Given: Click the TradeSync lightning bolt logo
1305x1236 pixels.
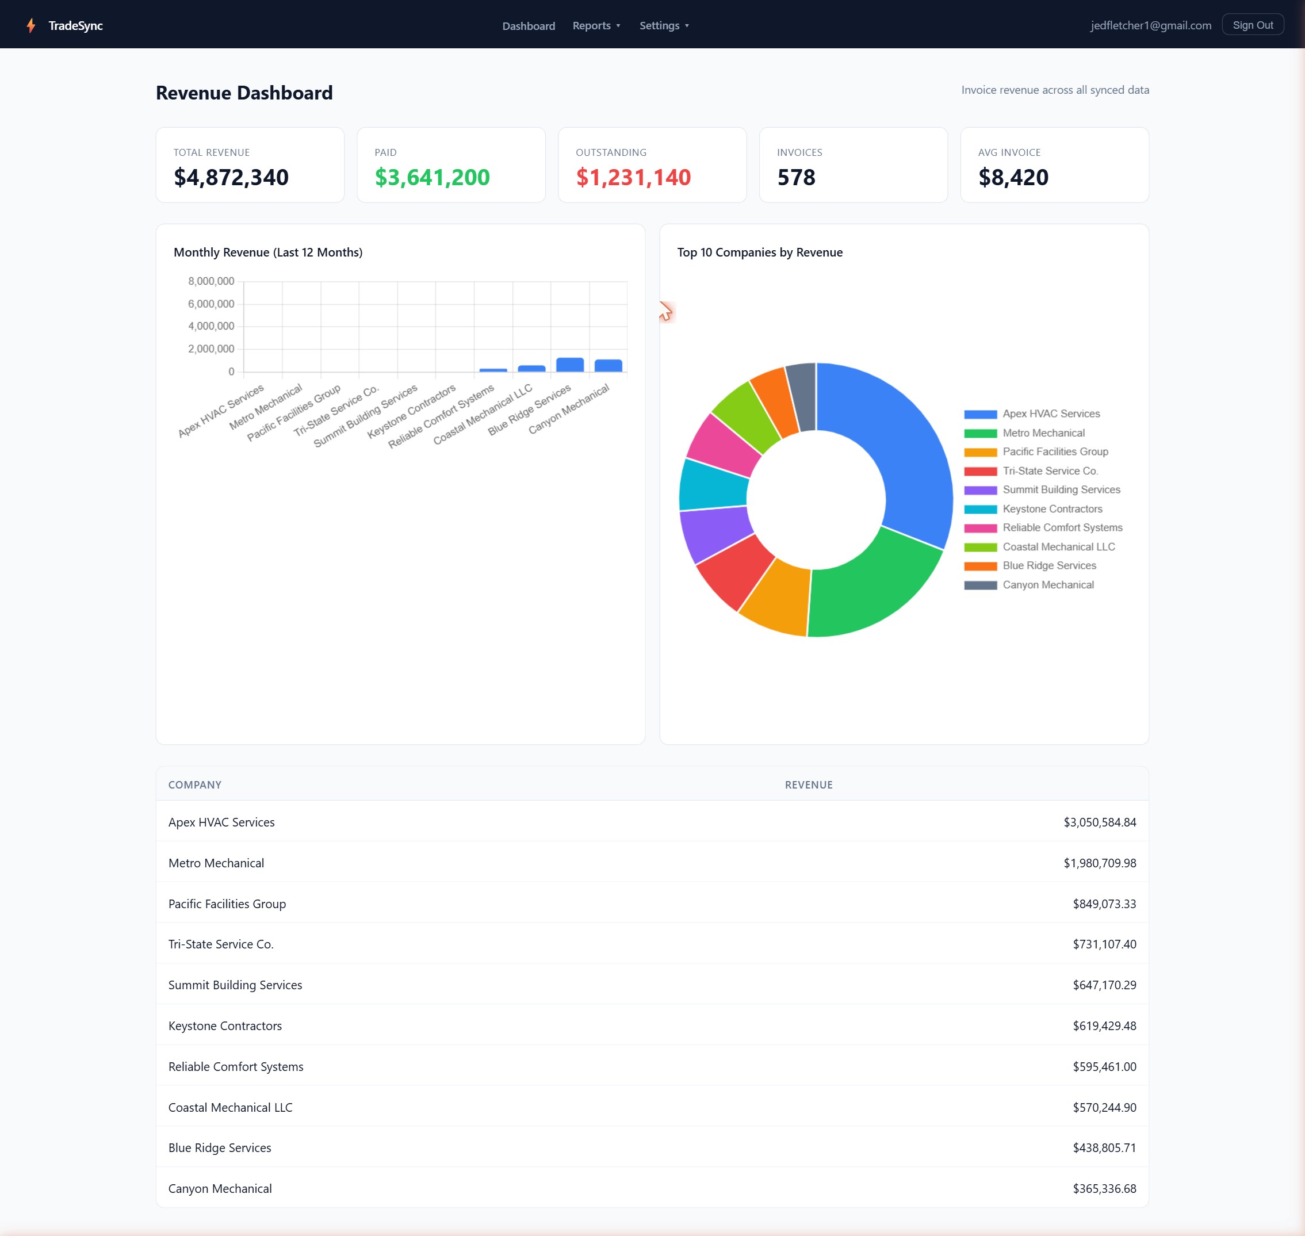Looking at the screenshot, I should point(31,26).
